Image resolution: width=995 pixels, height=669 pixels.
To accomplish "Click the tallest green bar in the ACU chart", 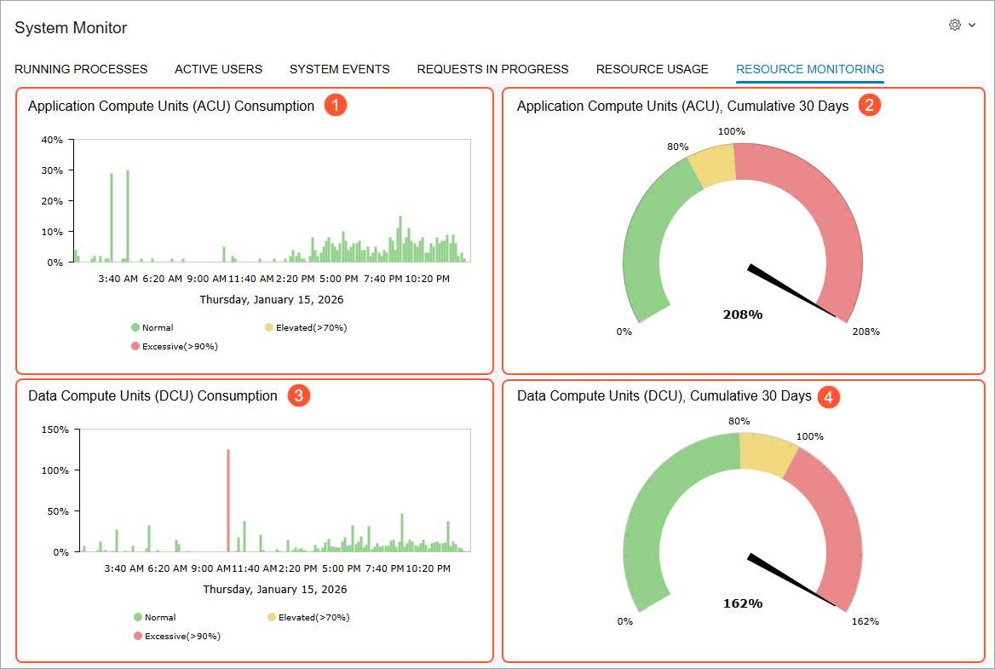I will [128, 216].
